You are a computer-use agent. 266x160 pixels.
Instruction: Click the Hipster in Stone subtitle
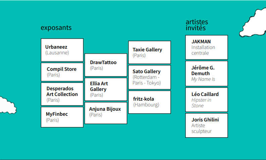[201, 103]
